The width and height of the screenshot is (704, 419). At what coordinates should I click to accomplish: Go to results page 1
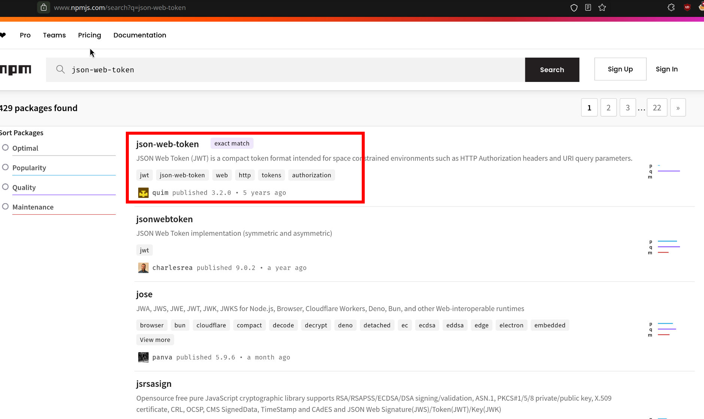[589, 108]
